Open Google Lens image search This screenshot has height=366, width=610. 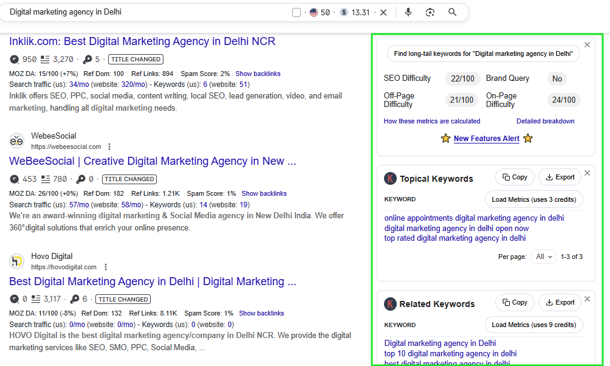[430, 12]
